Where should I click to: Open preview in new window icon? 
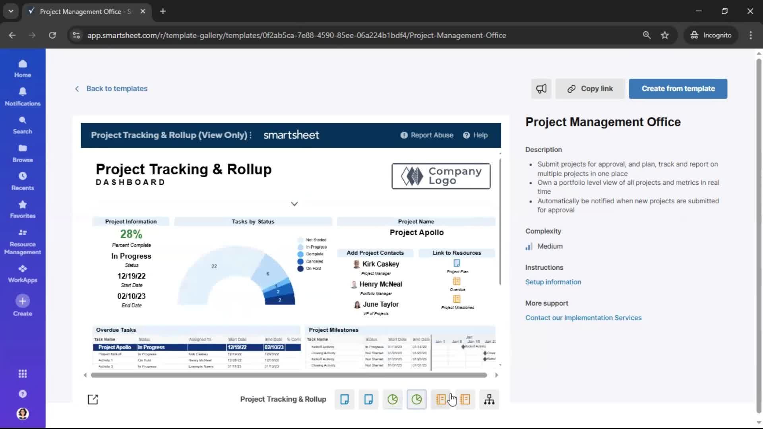click(93, 399)
